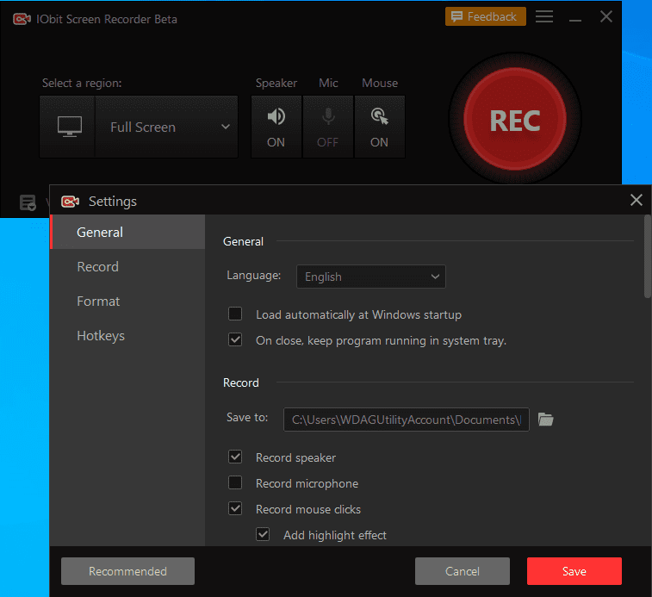Click the IObit Screen Recorder logo icon
This screenshot has height=597, width=652.
(x=22, y=19)
